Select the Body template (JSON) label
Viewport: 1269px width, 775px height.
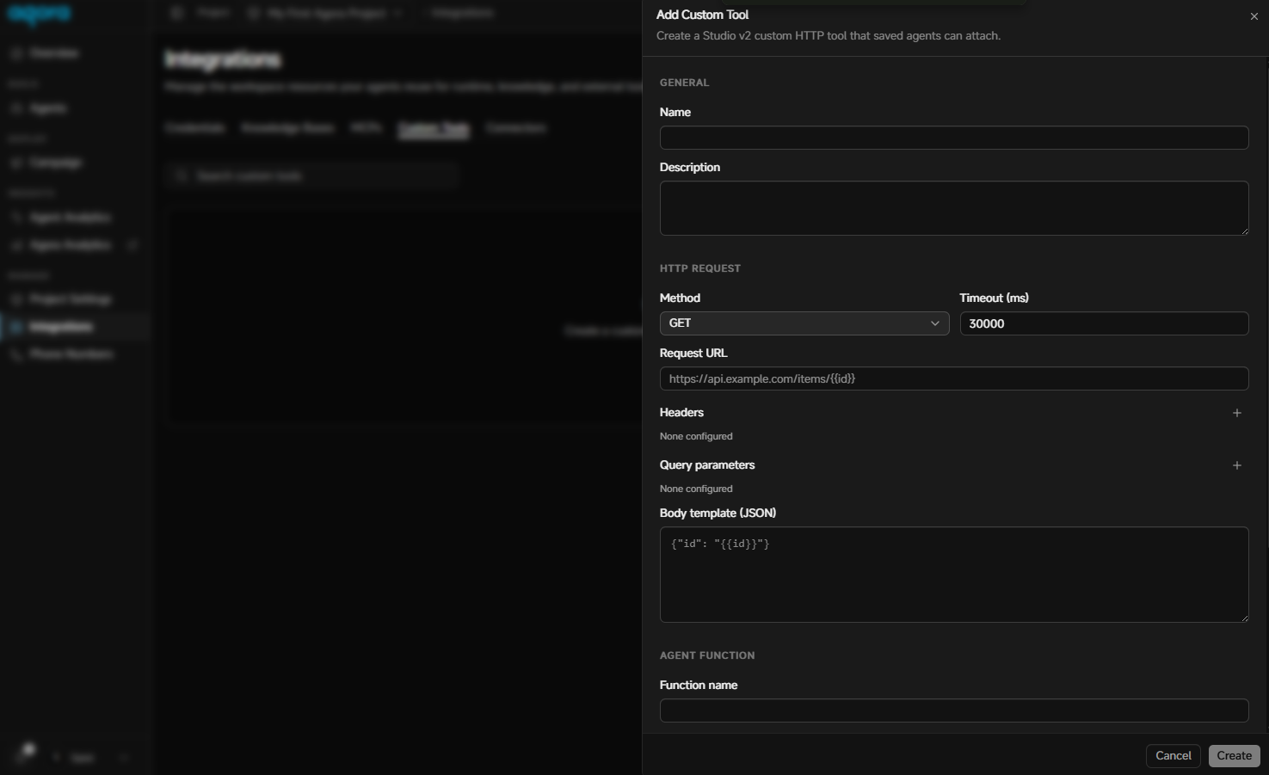pyautogui.click(x=718, y=514)
